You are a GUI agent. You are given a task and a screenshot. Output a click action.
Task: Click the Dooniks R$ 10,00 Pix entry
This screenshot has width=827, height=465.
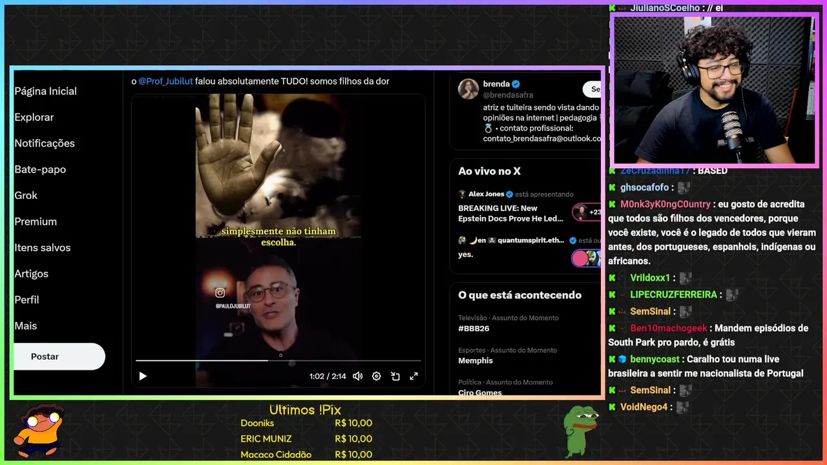tap(306, 423)
